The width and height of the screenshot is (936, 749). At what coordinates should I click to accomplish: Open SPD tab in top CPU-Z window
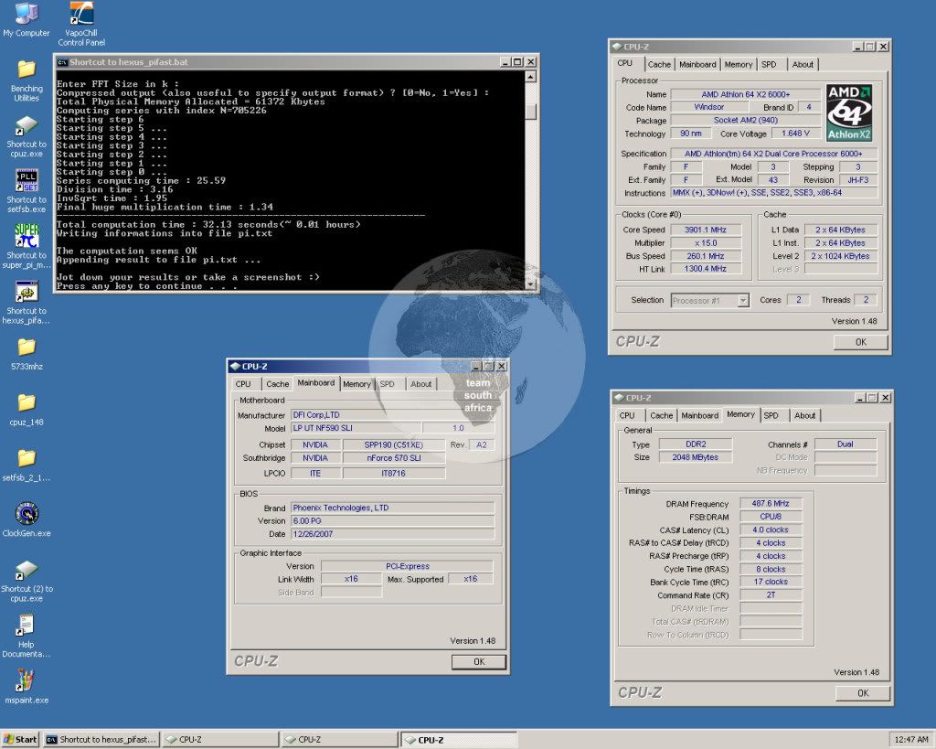(769, 65)
